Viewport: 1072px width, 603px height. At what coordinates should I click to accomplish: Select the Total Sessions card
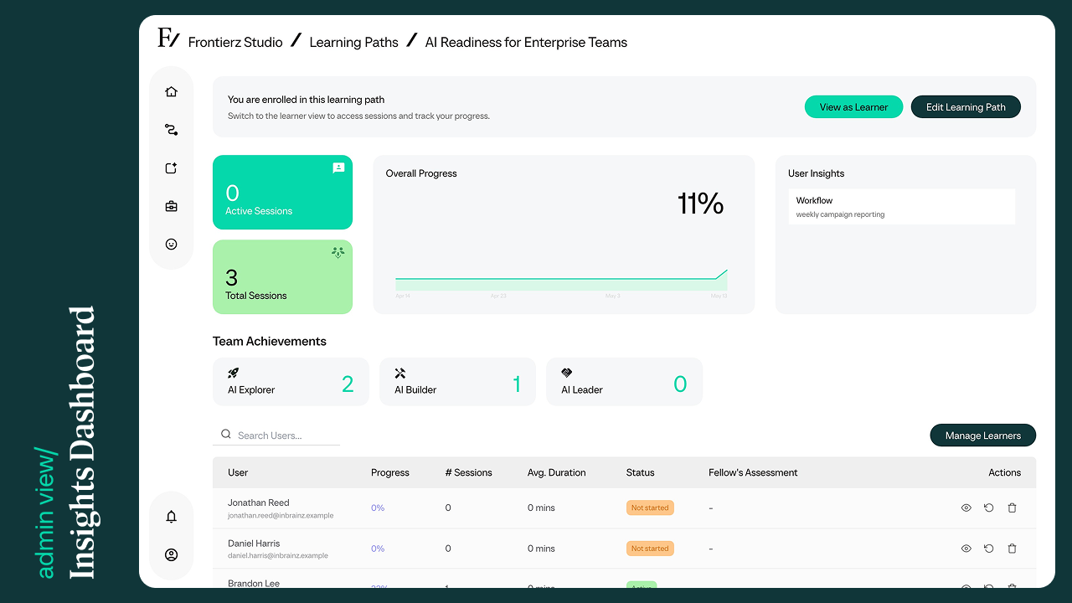coord(282,277)
